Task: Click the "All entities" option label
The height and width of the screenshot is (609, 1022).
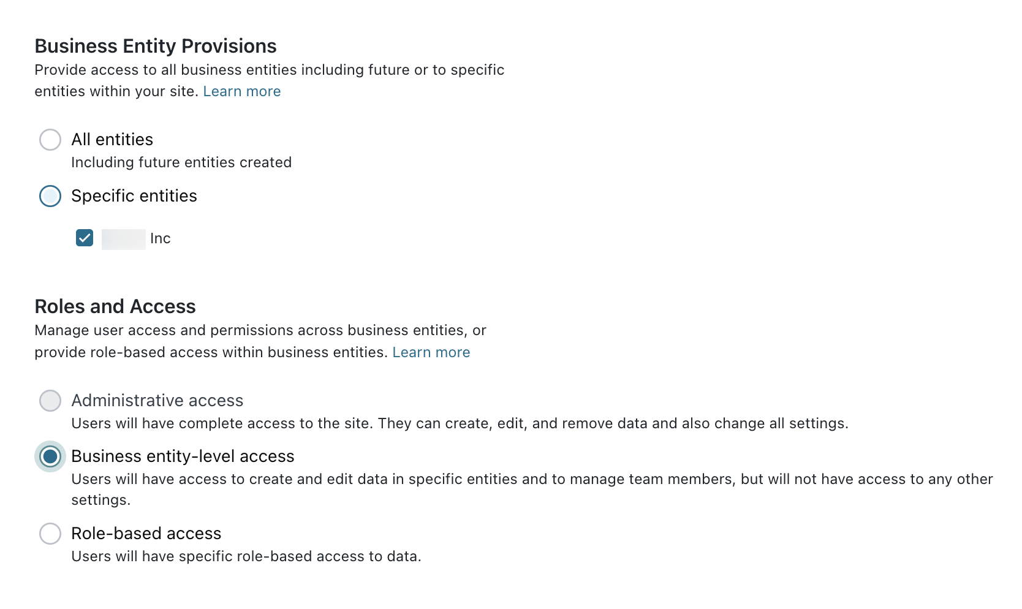Action: tap(112, 140)
